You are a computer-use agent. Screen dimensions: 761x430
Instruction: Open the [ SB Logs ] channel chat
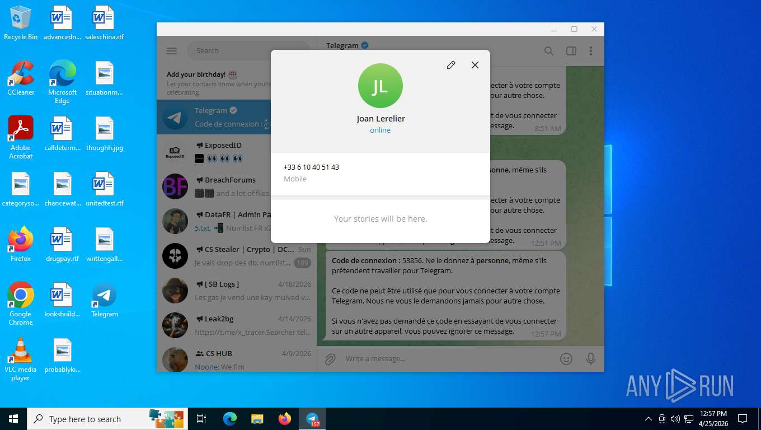click(237, 291)
